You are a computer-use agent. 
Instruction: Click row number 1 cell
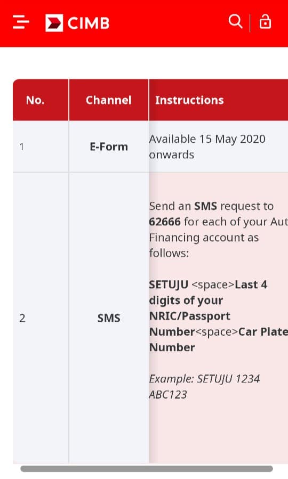pos(41,147)
